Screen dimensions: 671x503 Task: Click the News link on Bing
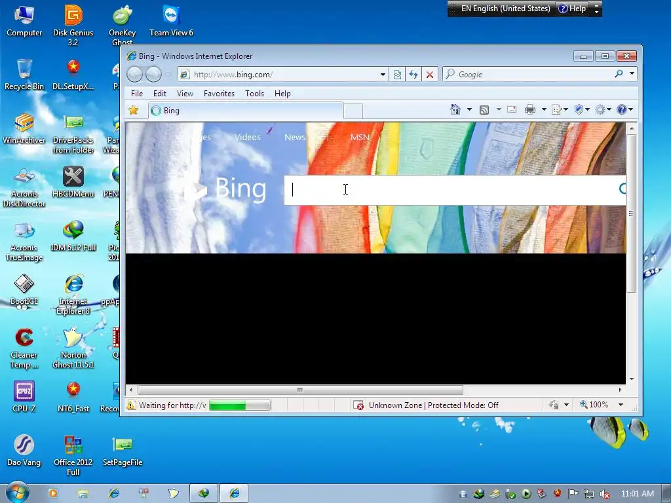[x=295, y=138]
